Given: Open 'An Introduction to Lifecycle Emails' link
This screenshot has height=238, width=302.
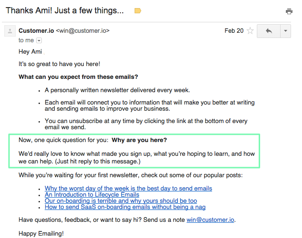Looking at the screenshot, I should [92, 194].
